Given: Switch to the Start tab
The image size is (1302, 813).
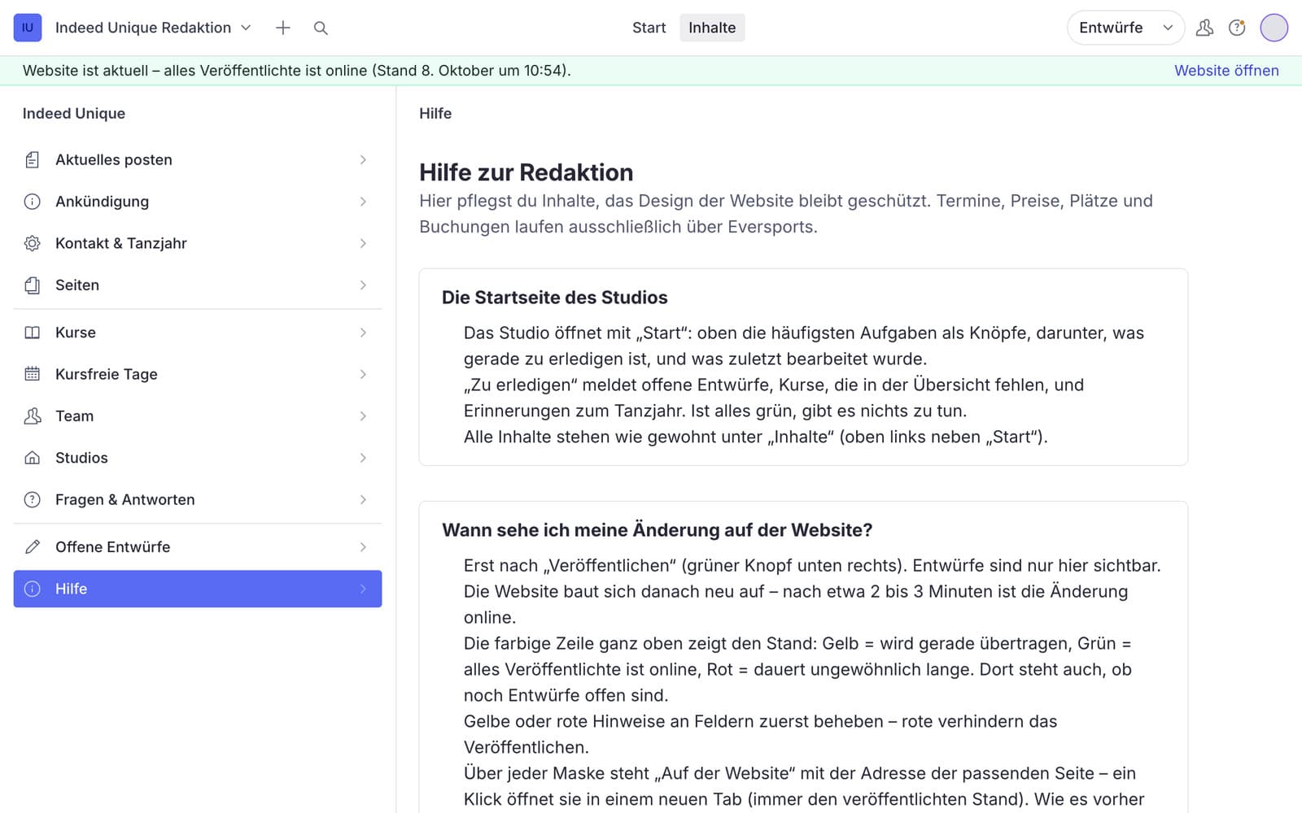Looking at the screenshot, I should pyautogui.click(x=649, y=28).
